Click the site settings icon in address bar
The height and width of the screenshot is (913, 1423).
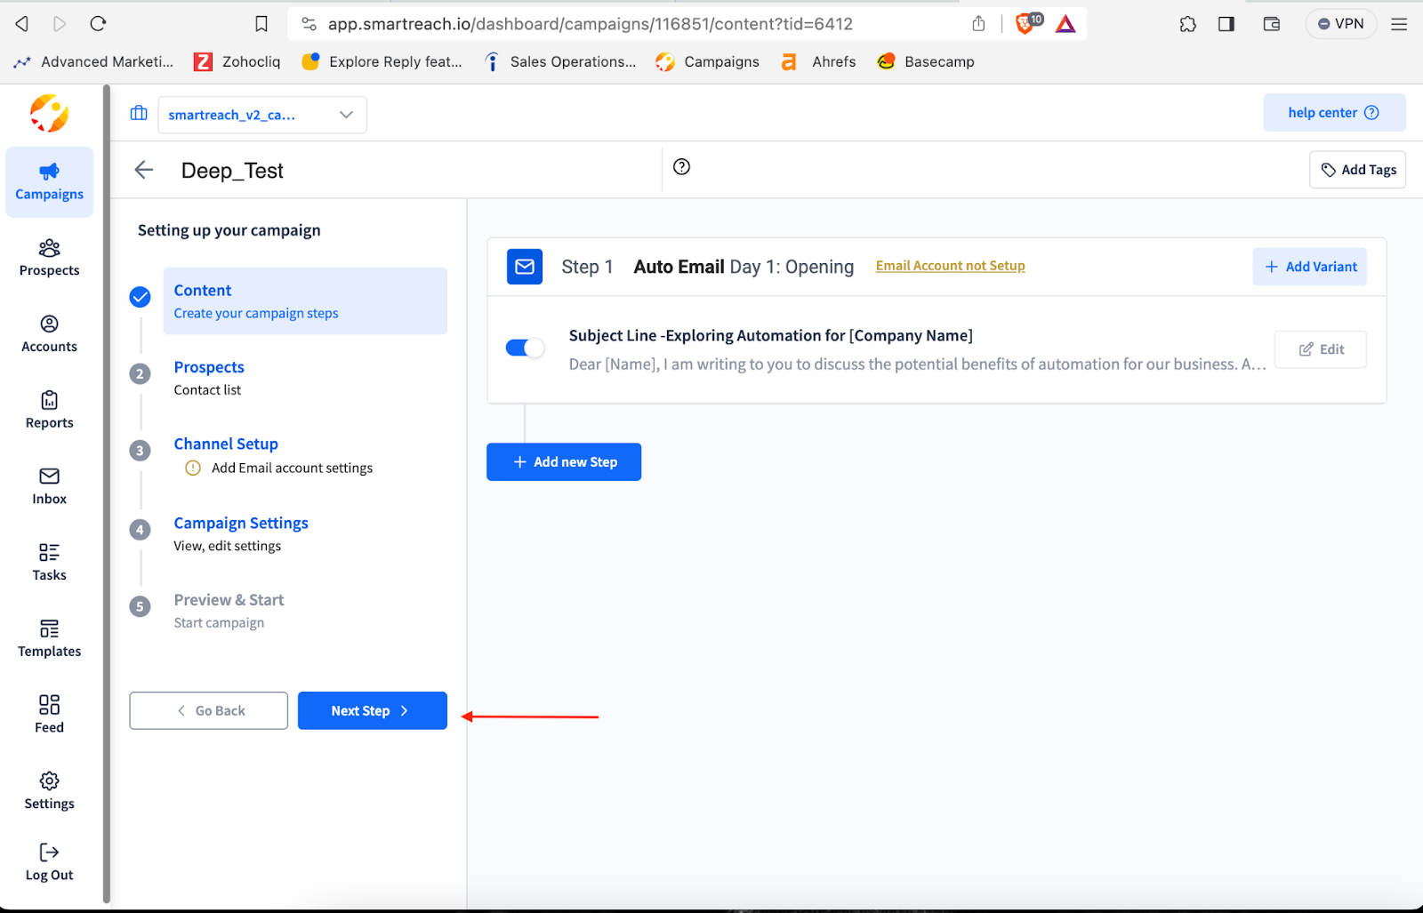pyautogui.click(x=310, y=24)
